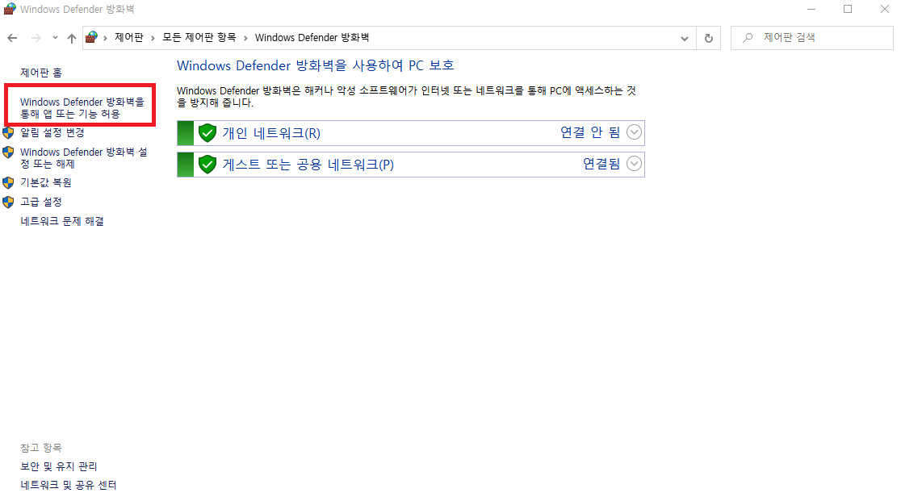Expand breadcrumb arrow after 제어판

(153, 38)
